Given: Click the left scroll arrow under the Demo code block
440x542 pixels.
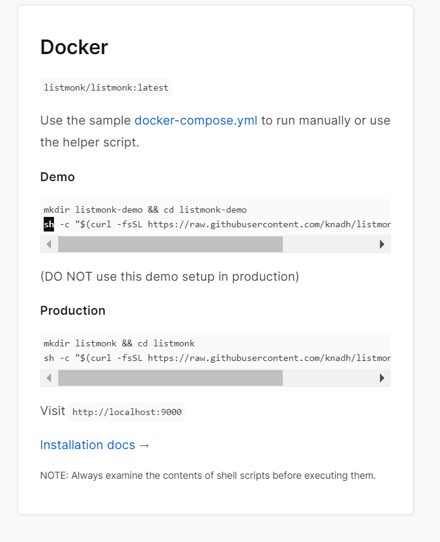Looking at the screenshot, I should [49, 244].
